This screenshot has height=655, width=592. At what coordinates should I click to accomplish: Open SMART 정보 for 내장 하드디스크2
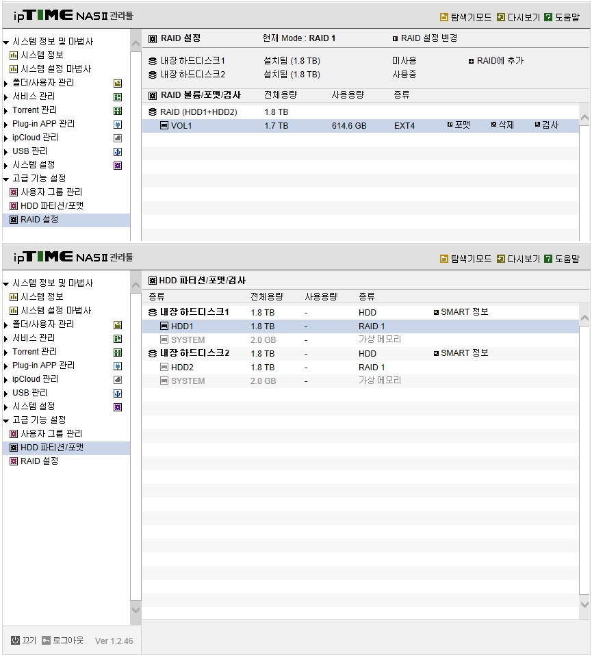461,353
